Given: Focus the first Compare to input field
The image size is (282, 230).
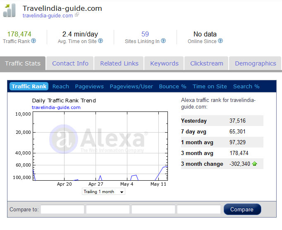Looking at the screenshot, I should [62, 209].
